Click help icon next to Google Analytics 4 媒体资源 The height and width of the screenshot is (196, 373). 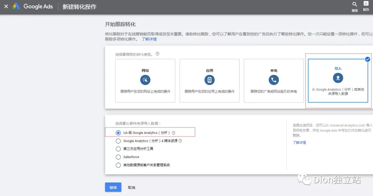180,141
